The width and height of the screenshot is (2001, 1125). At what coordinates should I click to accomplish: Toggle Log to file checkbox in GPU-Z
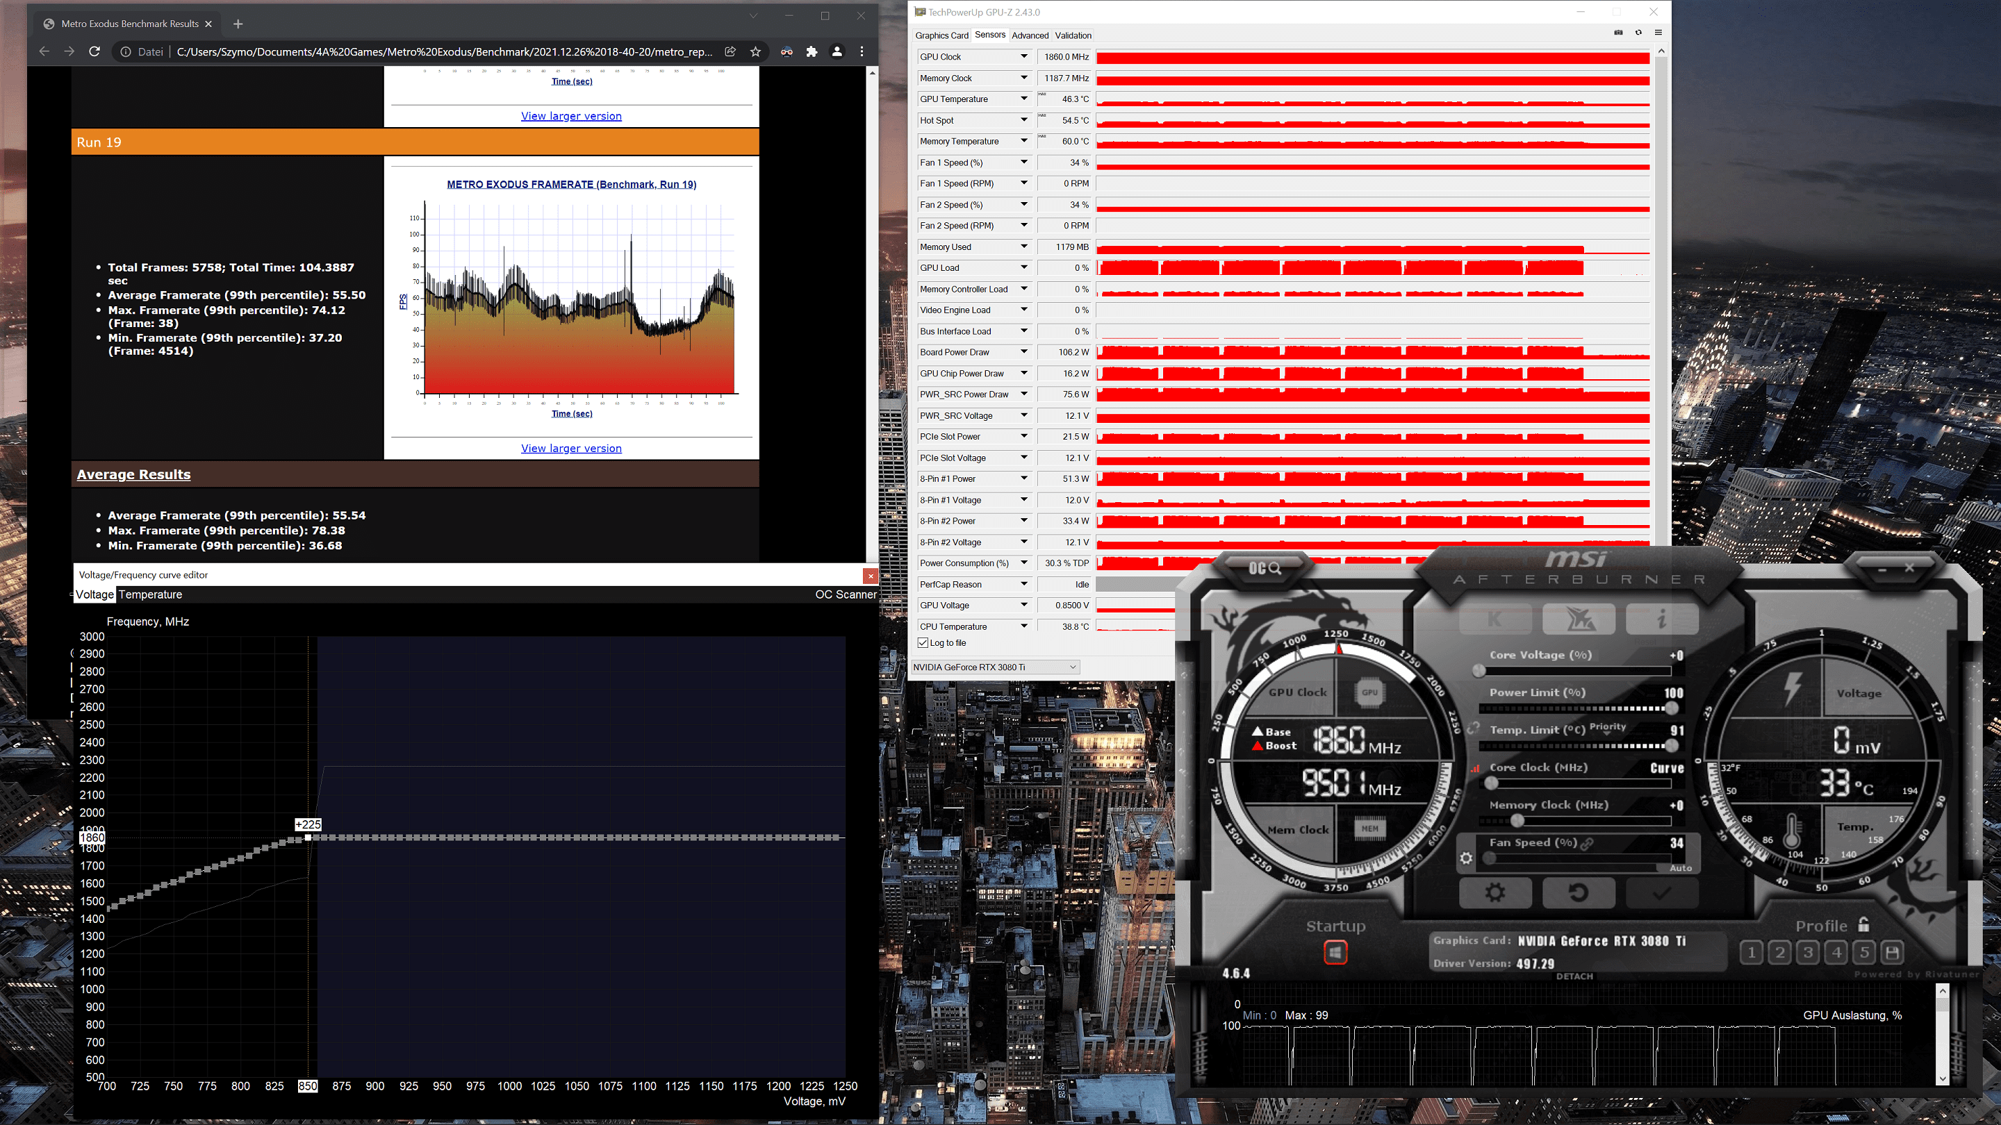923,643
